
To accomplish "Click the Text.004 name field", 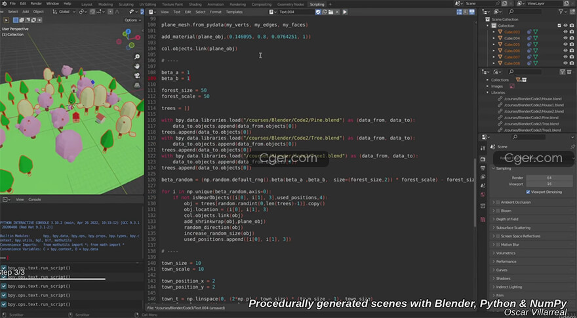I will (296, 12).
